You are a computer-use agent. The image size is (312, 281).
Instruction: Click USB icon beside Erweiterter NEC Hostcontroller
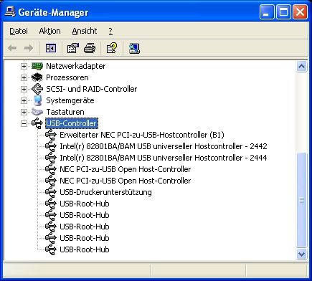(x=51, y=135)
